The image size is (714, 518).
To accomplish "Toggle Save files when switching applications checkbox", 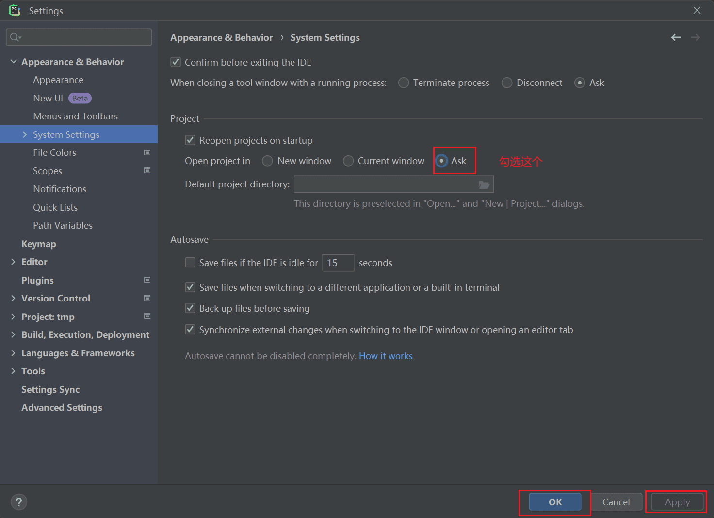I will (190, 287).
